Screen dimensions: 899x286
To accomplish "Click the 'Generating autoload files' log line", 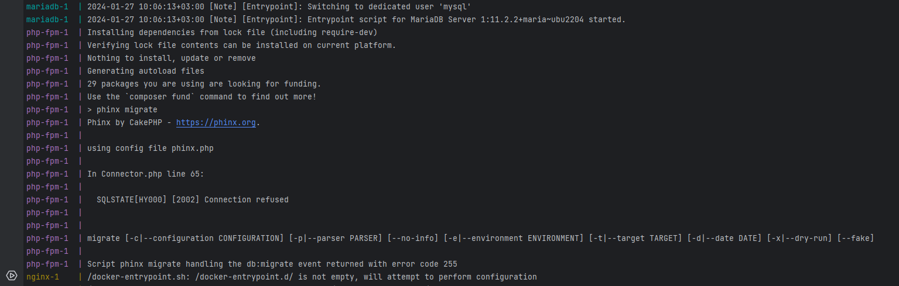I will coord(146,71).
